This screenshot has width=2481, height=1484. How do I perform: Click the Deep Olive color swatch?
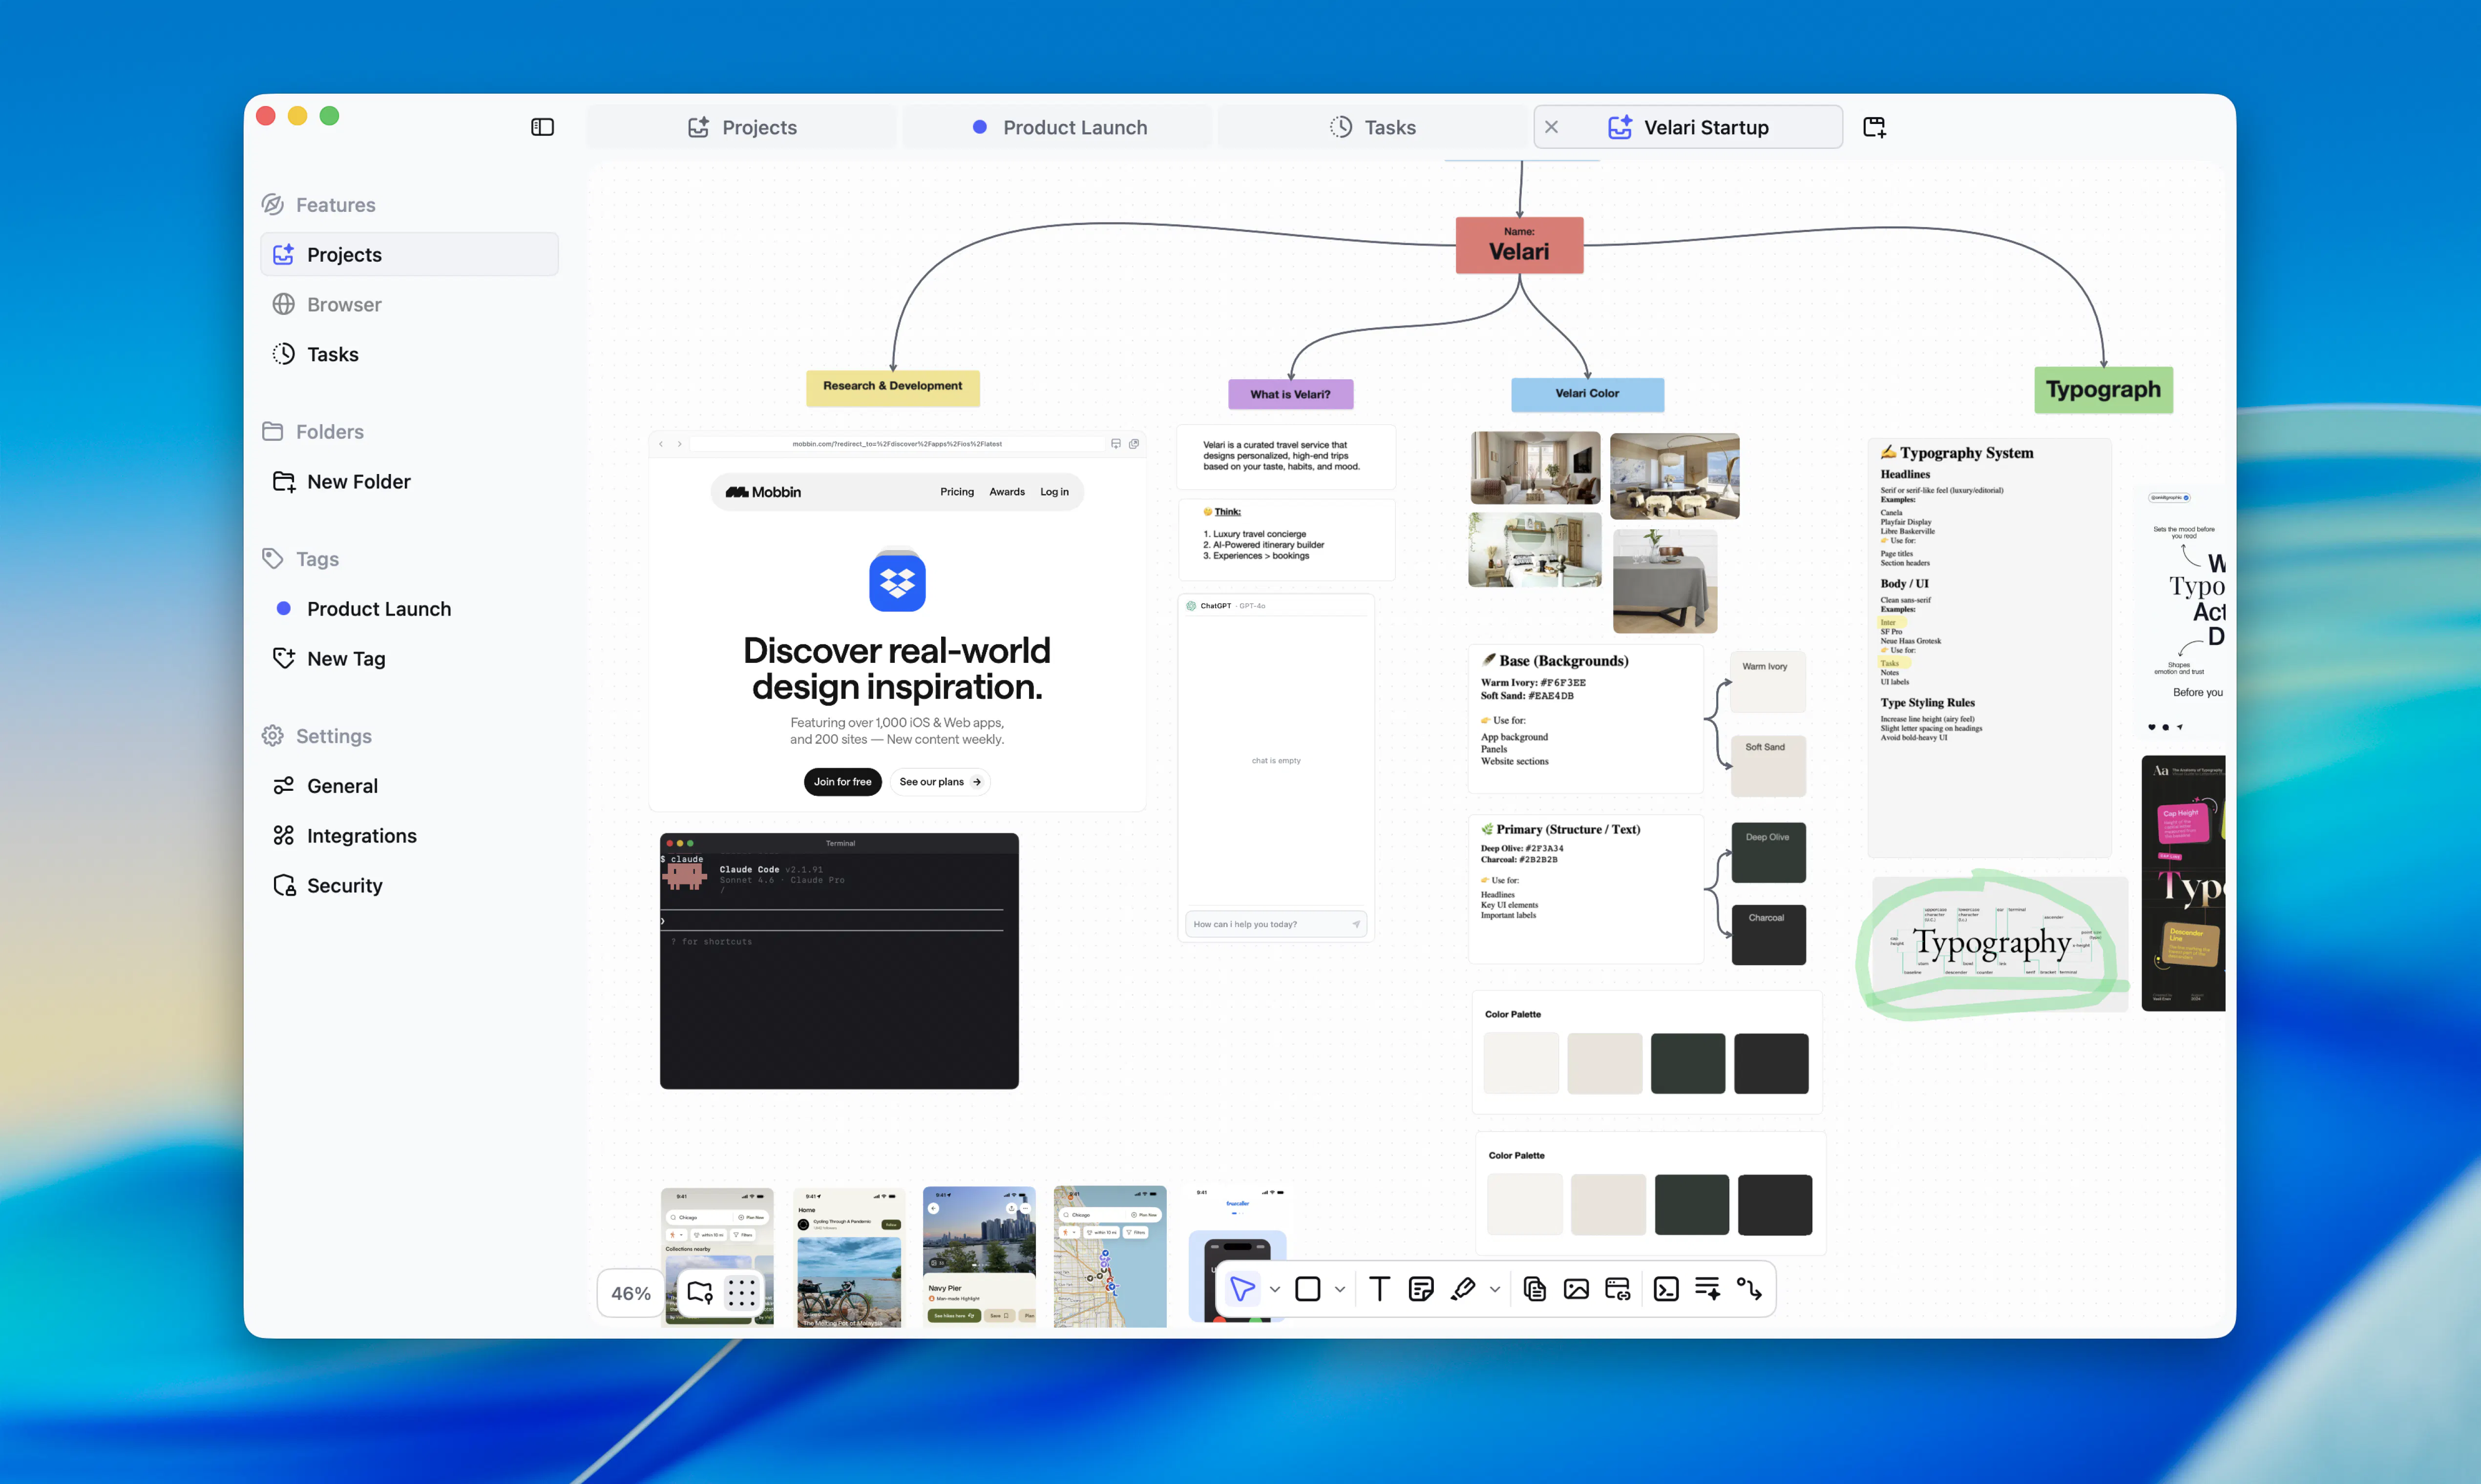[1768, 852]
